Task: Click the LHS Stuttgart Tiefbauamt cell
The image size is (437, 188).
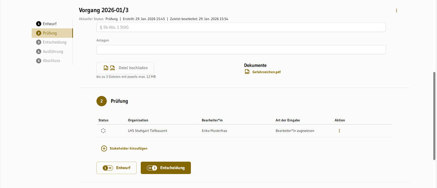Action: click(x=147, y=131)
